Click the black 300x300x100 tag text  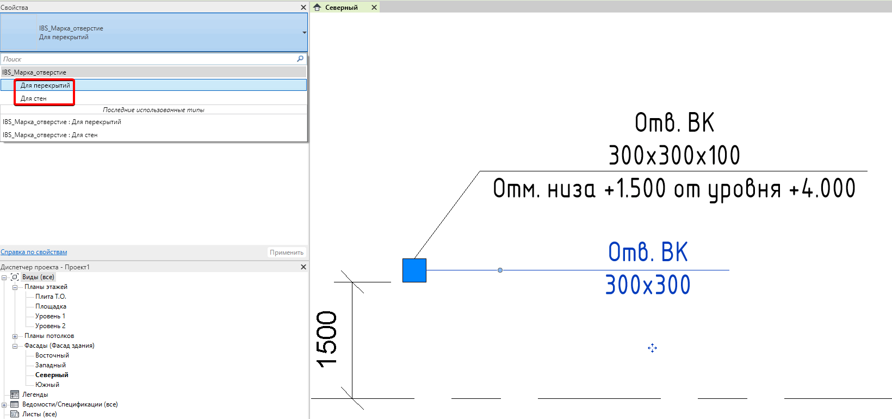coord(674,155)
